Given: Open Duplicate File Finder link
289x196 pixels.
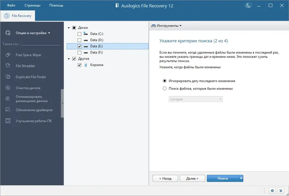Looking at the screenshot, I should (x=31, y=77).
